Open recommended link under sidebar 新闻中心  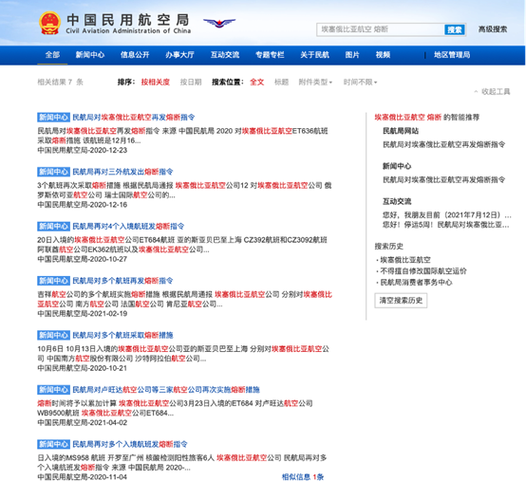(443, 180)
